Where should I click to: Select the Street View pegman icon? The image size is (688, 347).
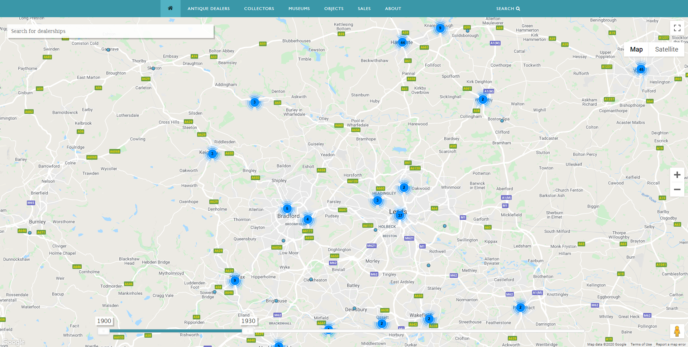pos(677,331)
